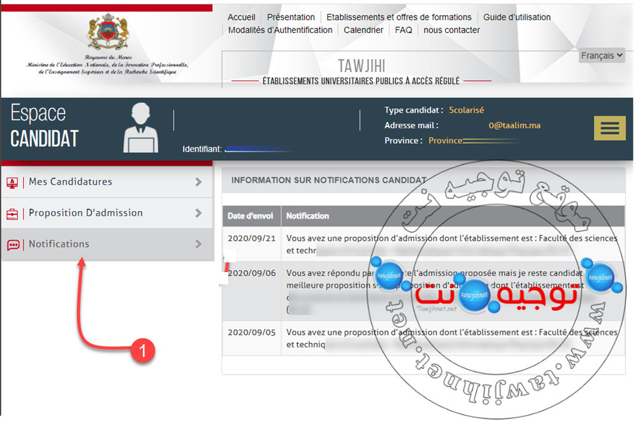
Task: Click the Scolarisé candidate type value
Action: (466, 110)
